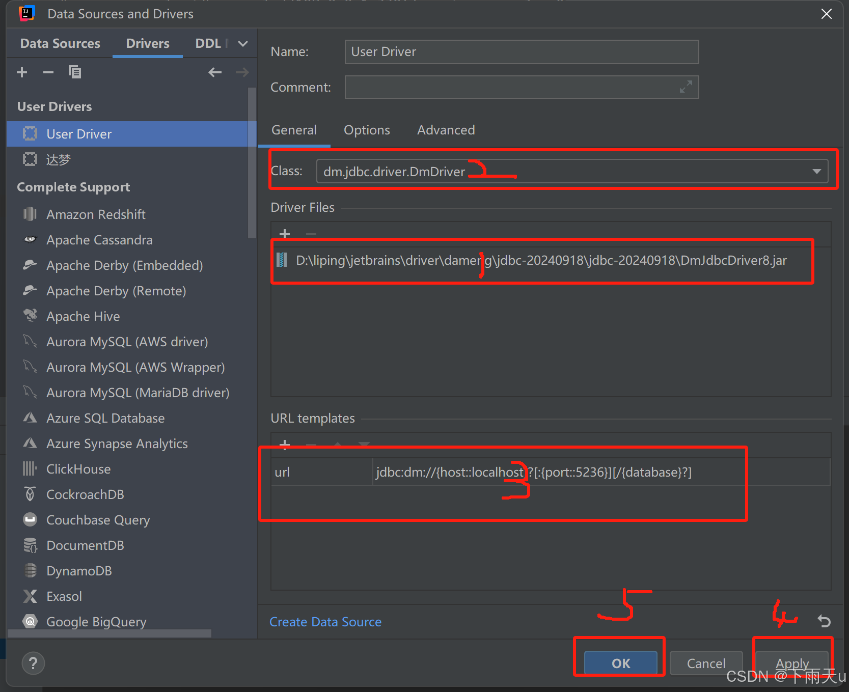Click the DocumentDB icon
This screenshot has height=692, width=849.
point(30,545)
